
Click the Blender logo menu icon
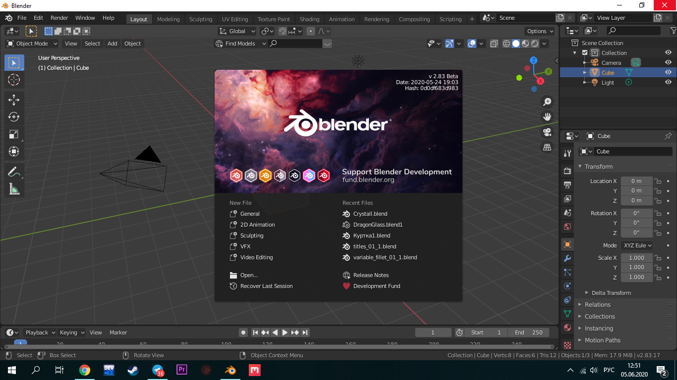click(8, 18)
